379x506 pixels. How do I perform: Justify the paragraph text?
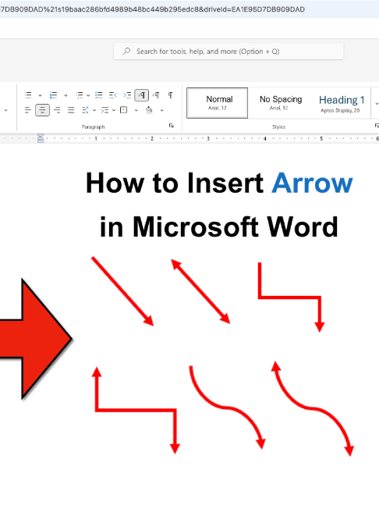[x=71, y=110]
